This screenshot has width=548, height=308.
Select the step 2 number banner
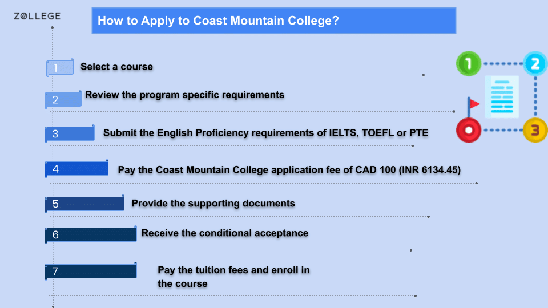coord(63,99)
